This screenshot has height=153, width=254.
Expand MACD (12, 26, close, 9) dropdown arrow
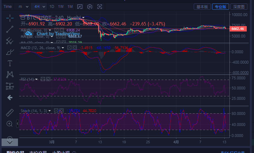(63, 48)
